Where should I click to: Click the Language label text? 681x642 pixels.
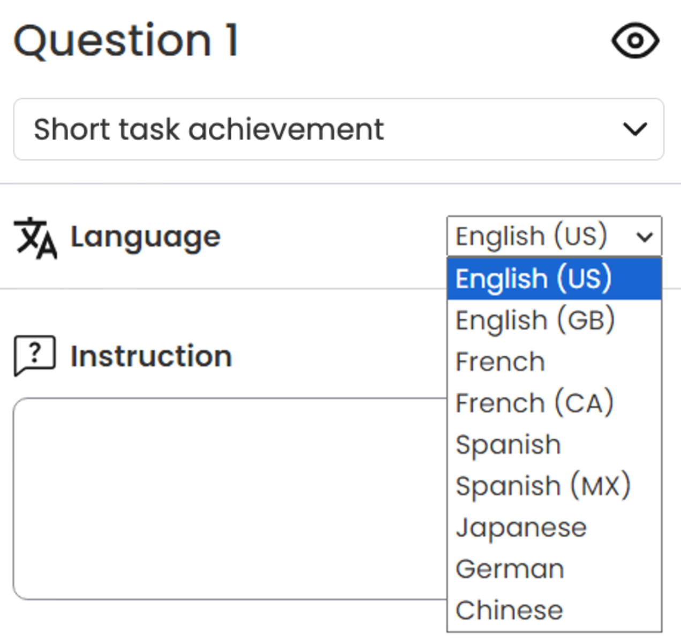pos(146,237)
